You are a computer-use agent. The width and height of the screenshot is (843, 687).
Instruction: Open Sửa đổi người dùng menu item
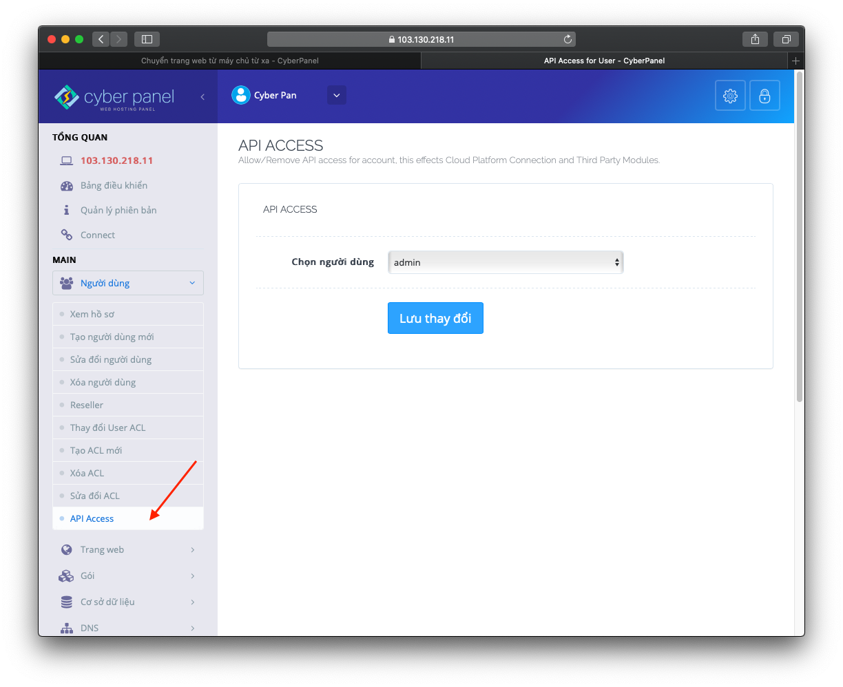(128, 359)
